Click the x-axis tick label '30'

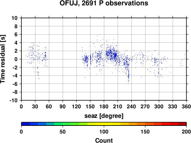click(35, 106)
